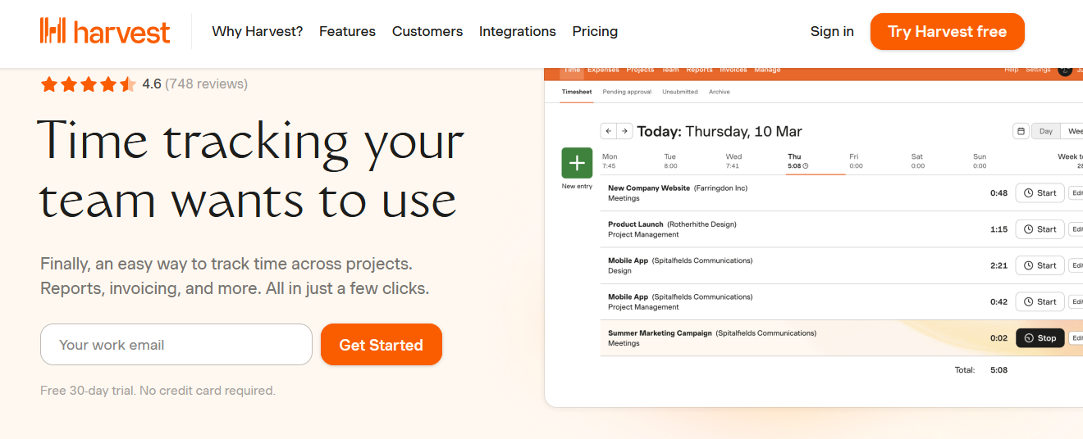Select Mon 7:45 in the week strip
This screenshot has height=439, width=1083.
pyautogui.click(x=610, y=161)
